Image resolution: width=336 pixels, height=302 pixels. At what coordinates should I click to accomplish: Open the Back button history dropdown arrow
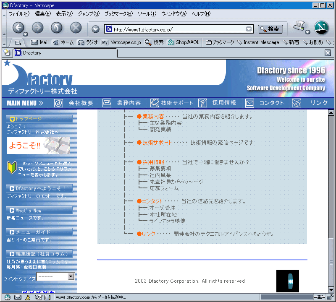(x=26, y=34)
